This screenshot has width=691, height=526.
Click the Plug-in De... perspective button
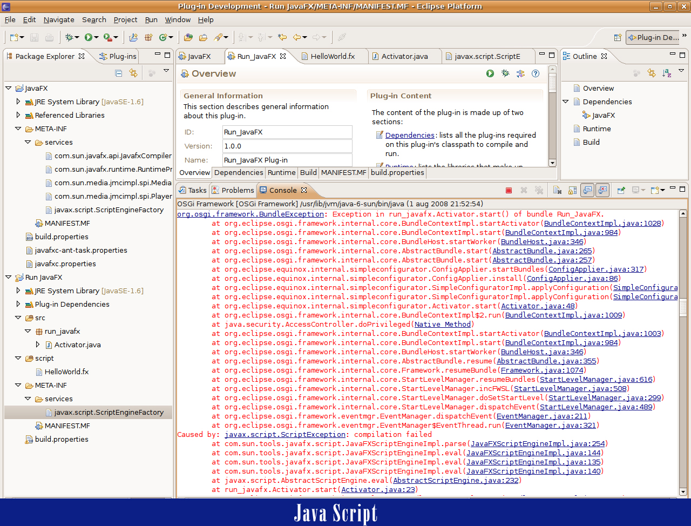653,37
